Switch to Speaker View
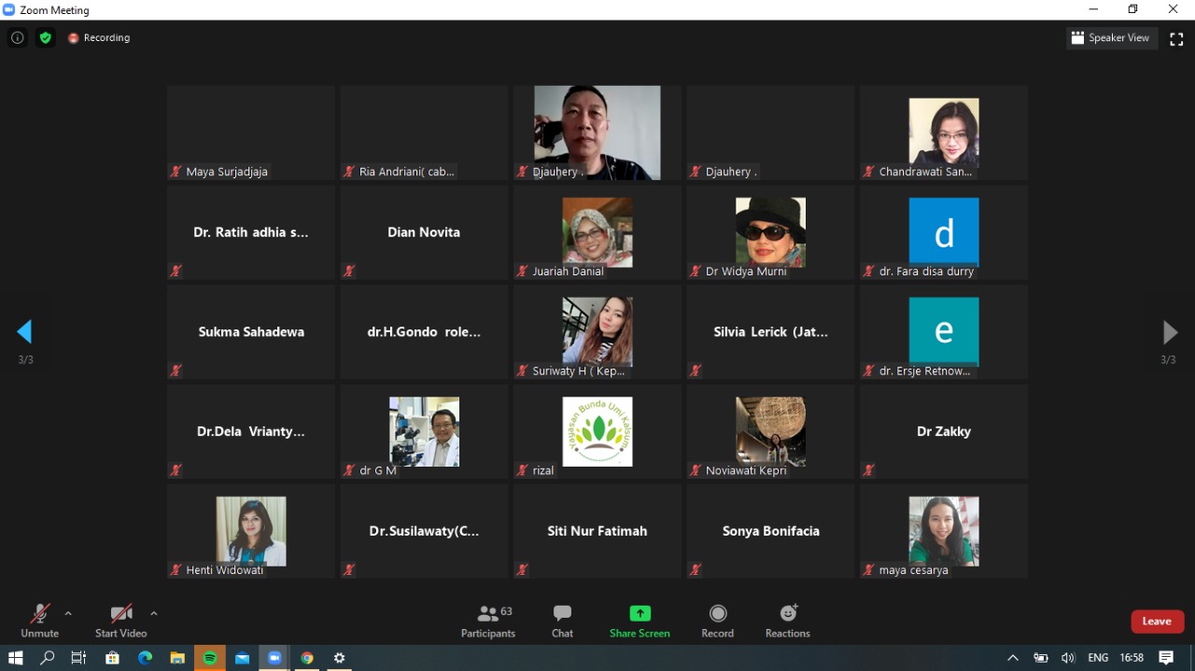The width and height of the screenshot is (1195, 671). tap(1111, 38)
